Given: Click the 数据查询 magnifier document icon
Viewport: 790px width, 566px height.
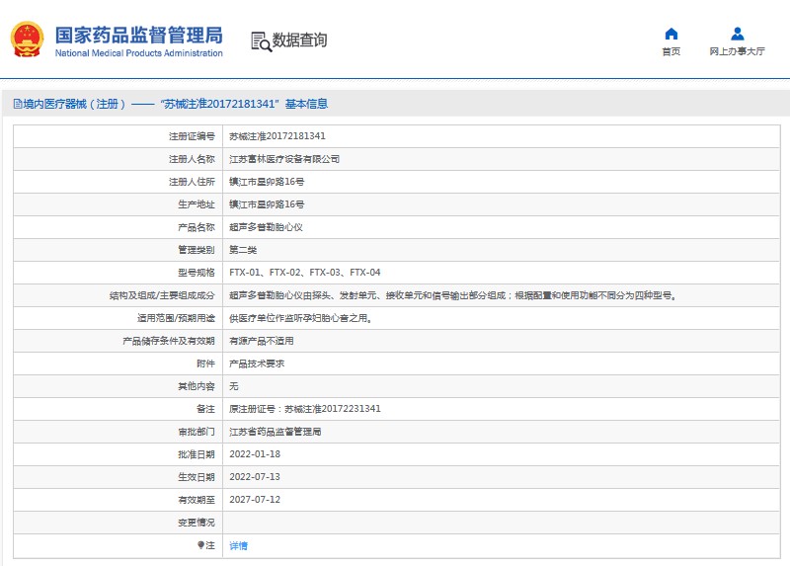Looking at the screenshot, I should 261,40.
